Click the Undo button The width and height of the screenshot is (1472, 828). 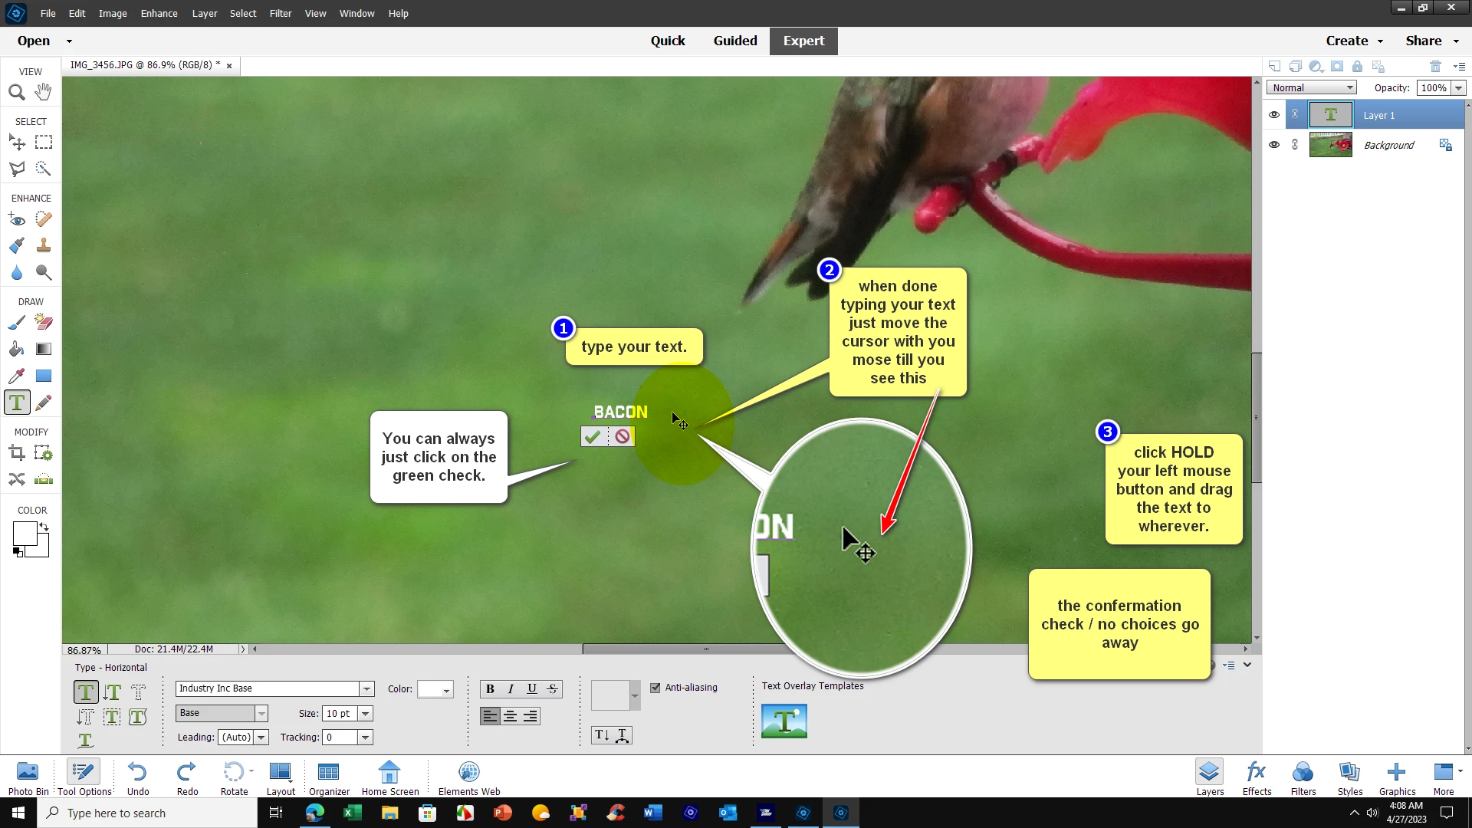[138, 777]
